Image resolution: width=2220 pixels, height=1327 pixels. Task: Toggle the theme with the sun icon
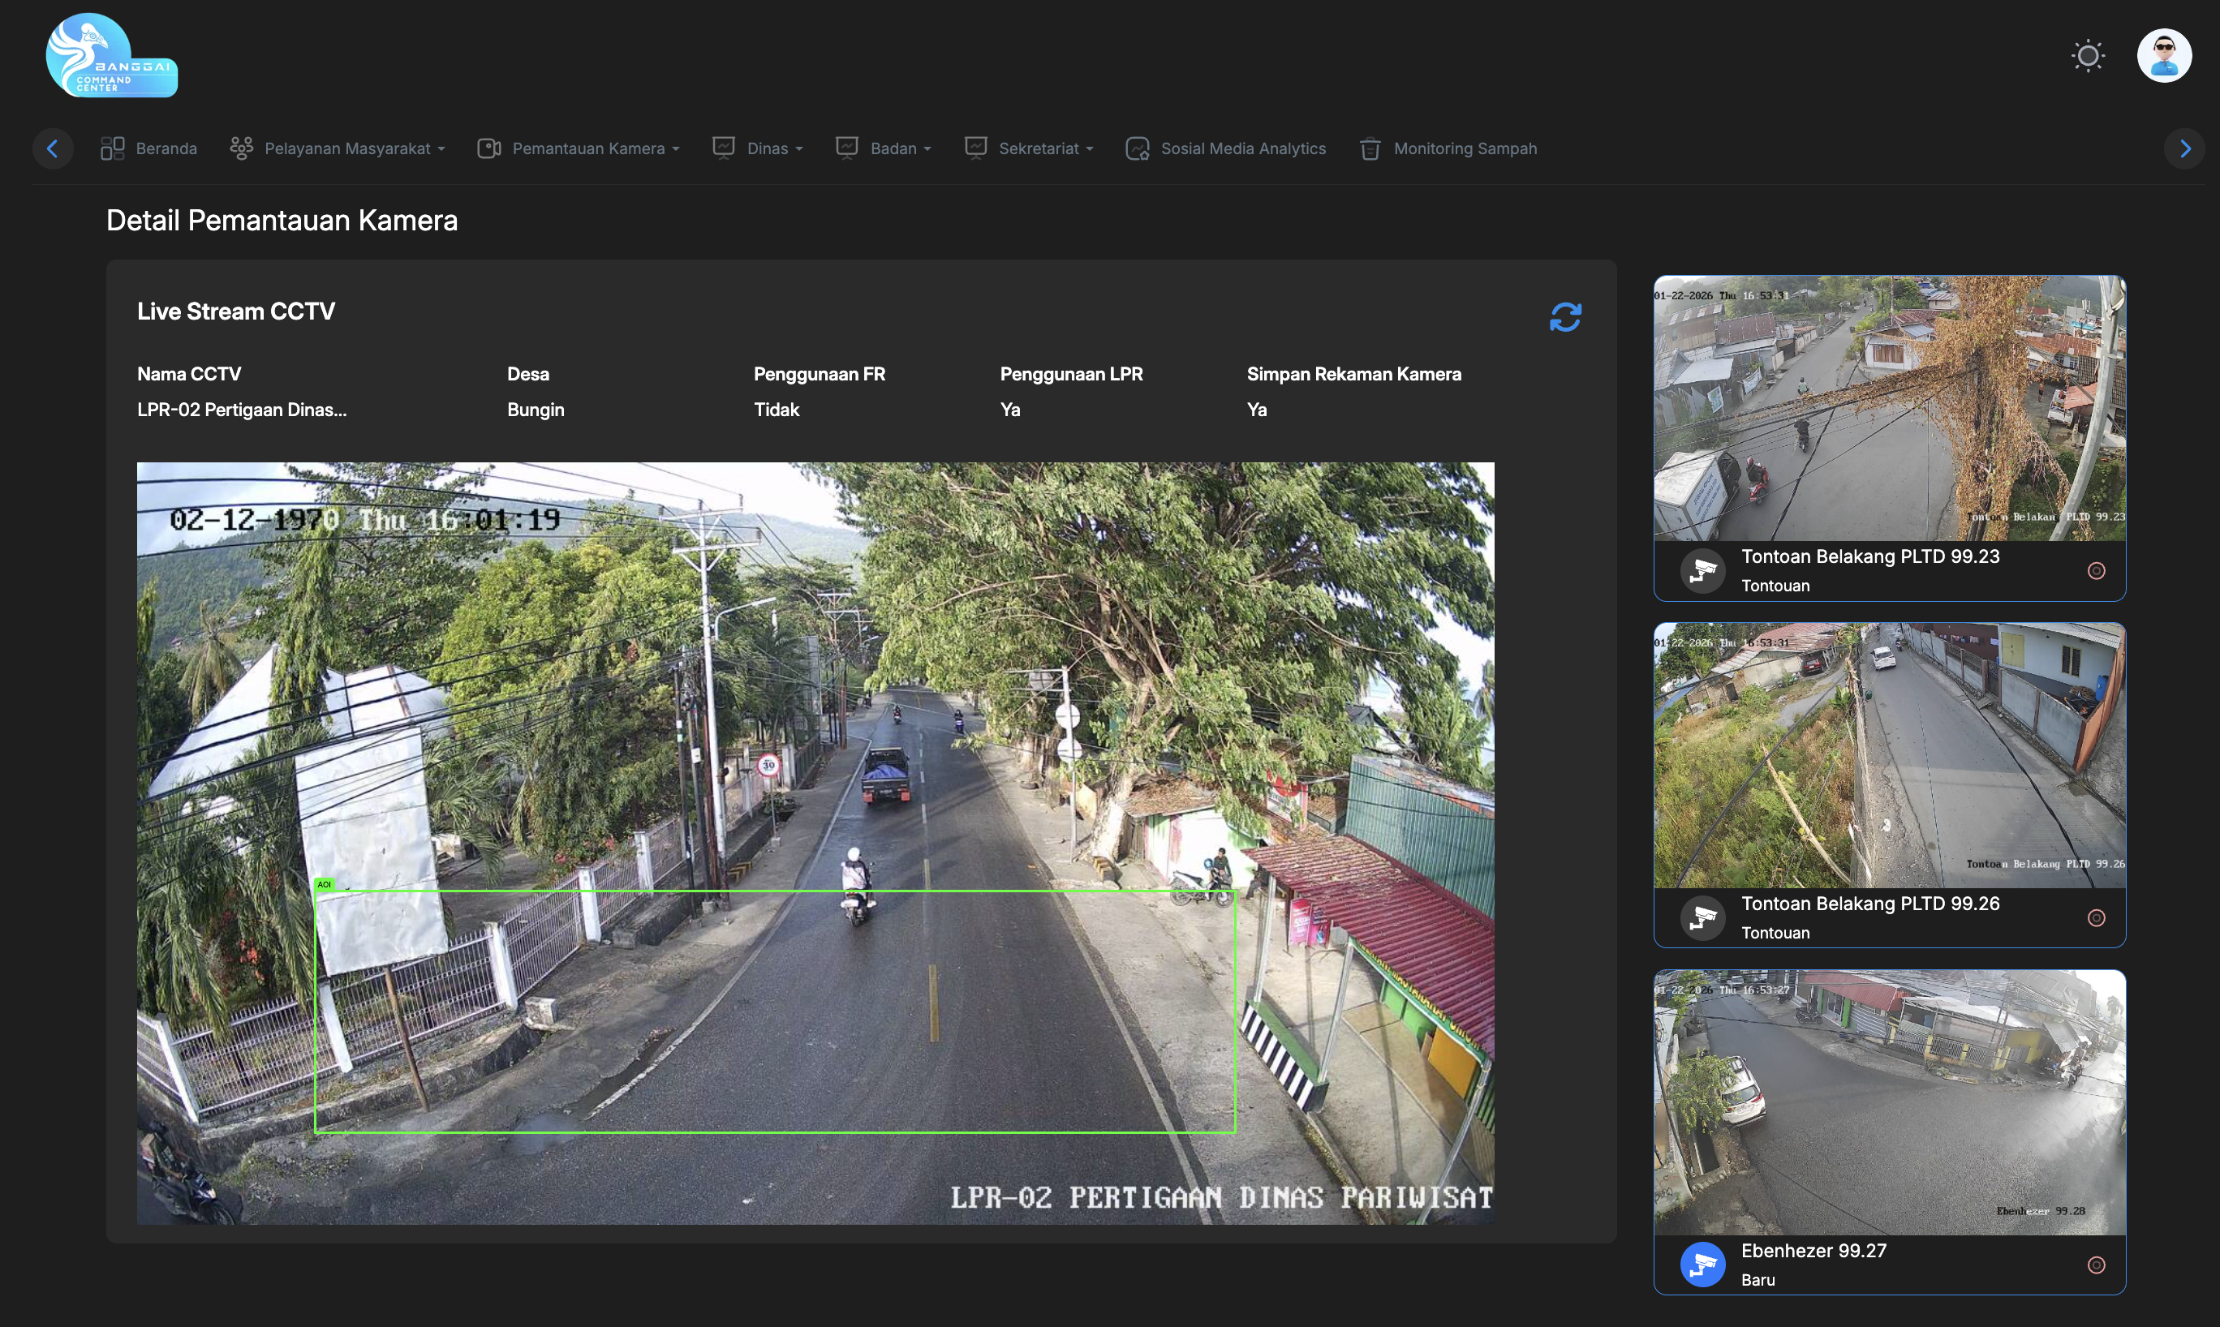click(x=2088, y=55)
